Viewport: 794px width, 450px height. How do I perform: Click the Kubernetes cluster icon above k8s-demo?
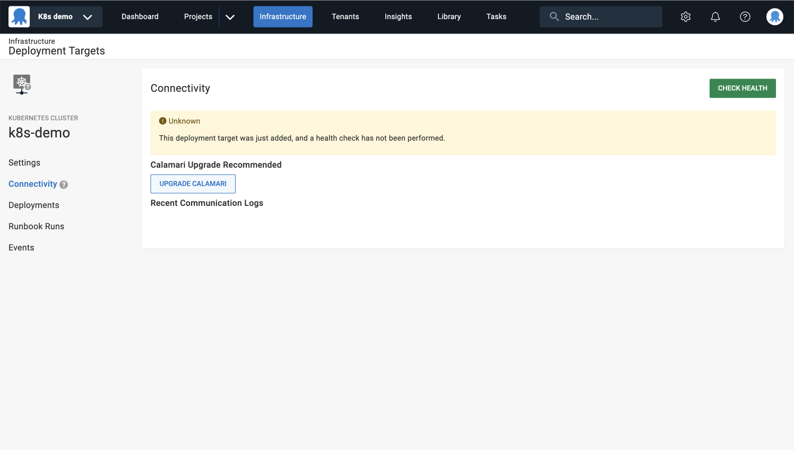pos(22,84)
